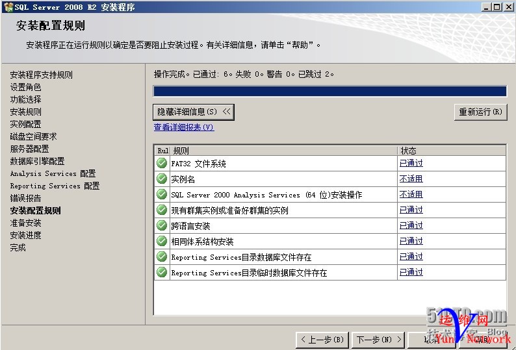
Task: Click rule text 跨语言安装
Action: click(190, 226)
